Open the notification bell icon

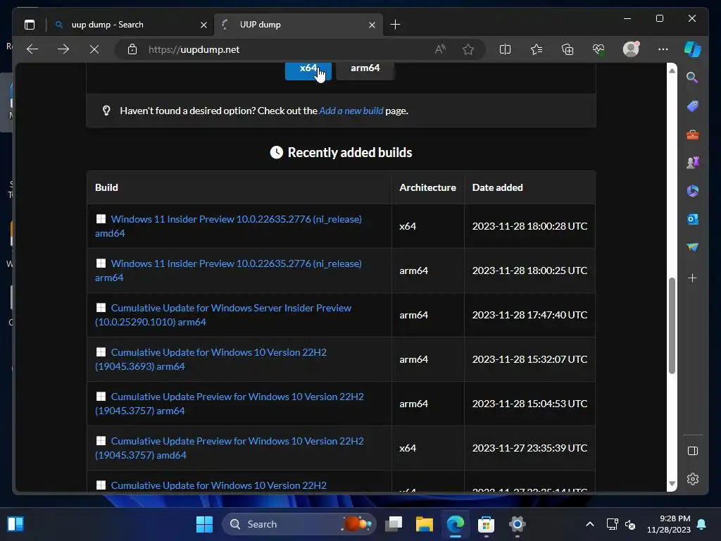click(702, 524)
